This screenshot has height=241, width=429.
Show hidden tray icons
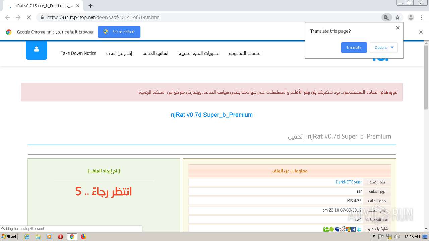(x=374, y=237)
